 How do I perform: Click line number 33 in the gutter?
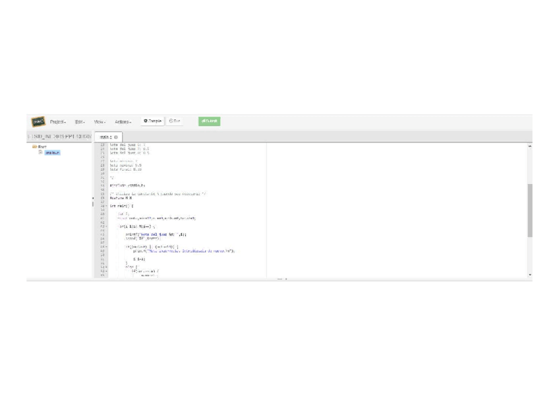(x=102, y=186)
